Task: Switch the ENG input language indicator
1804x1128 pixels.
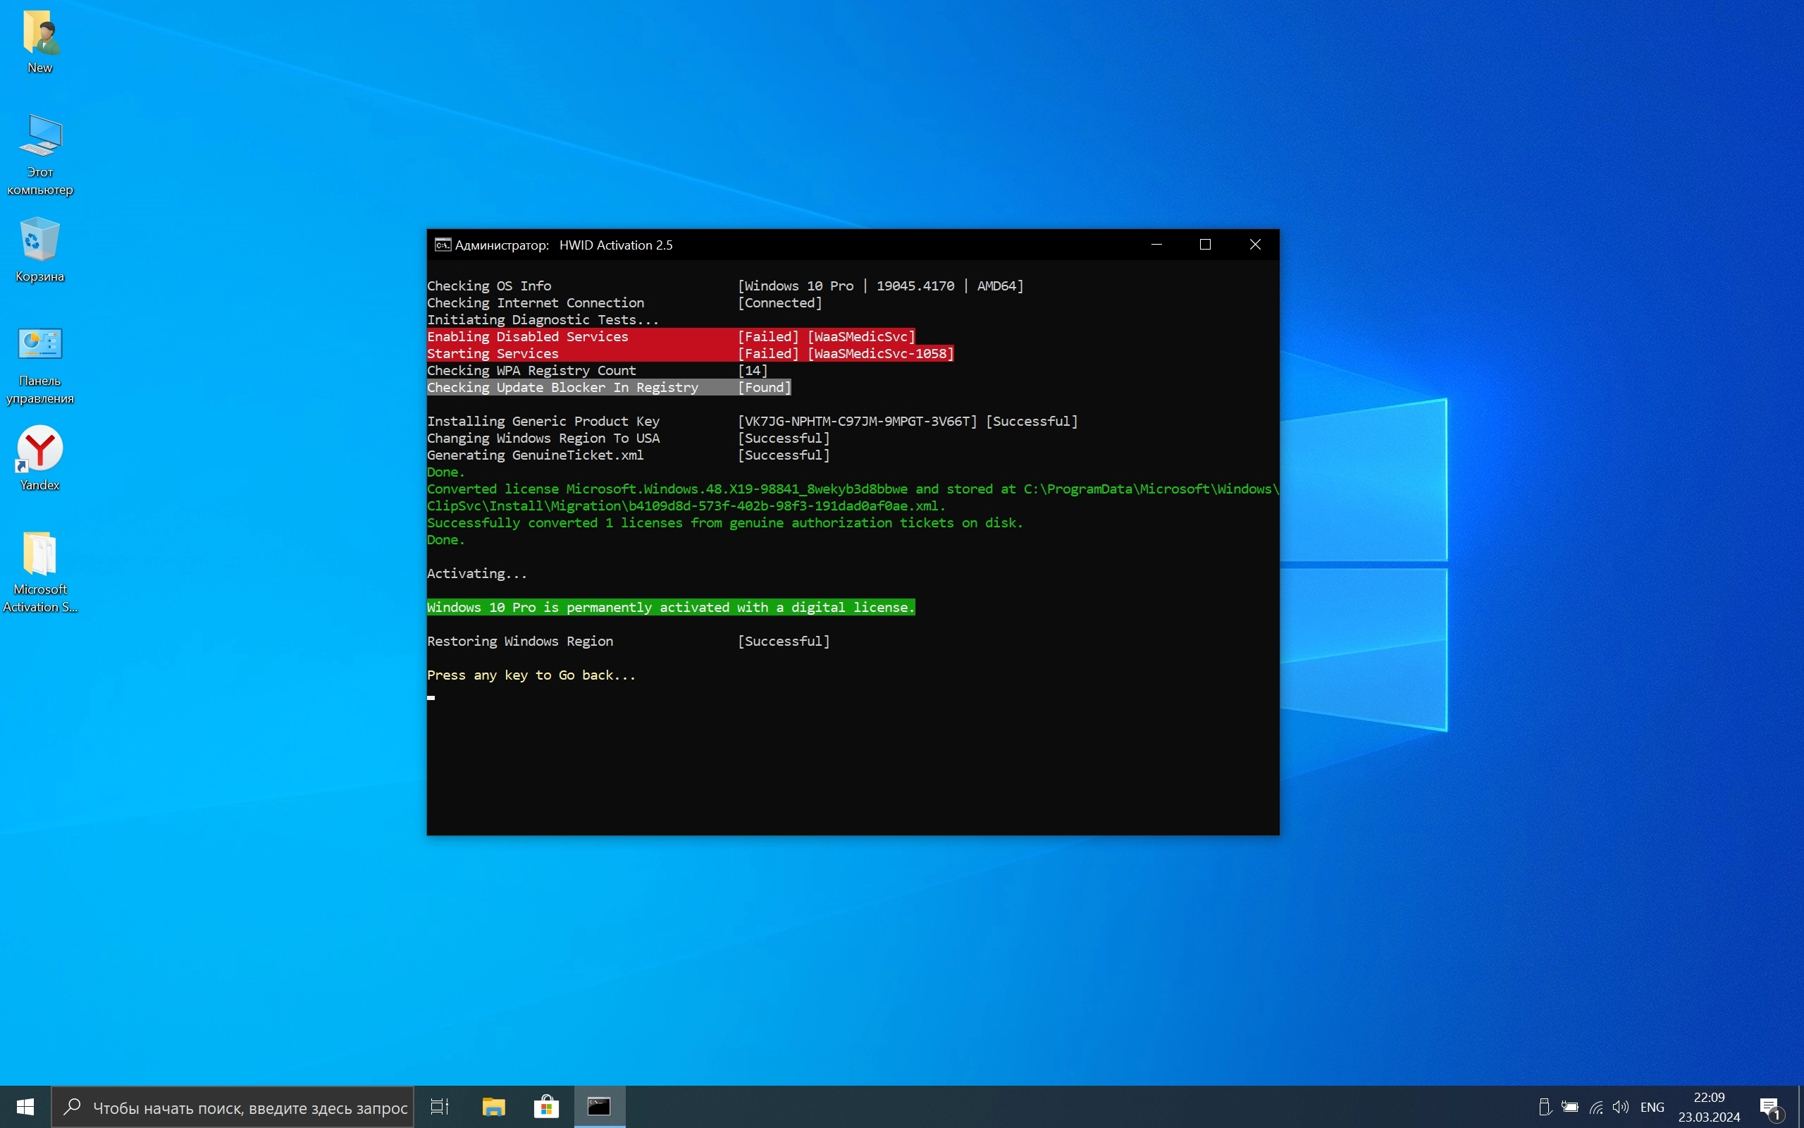Action: [x=1652, y=1107]
